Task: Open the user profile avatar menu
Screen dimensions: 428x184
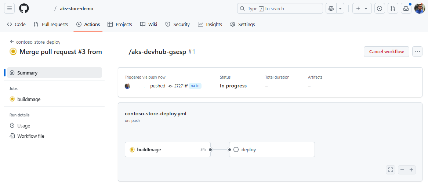Action: [x=420, y=8]
